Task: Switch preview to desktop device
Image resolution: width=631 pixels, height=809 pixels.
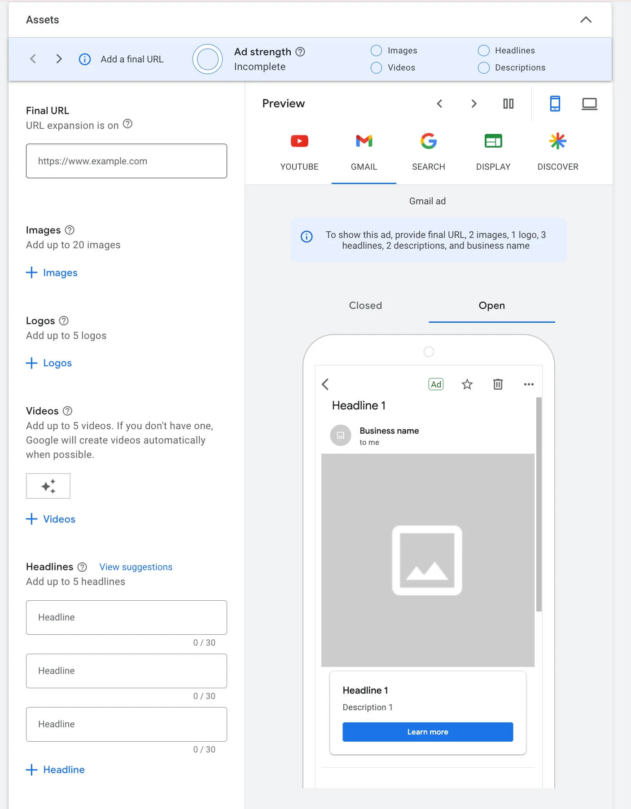Action: [x=589, y=104]
